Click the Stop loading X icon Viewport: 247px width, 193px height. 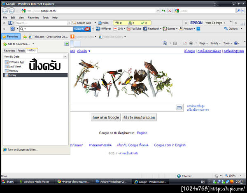(x=170, y=11)
